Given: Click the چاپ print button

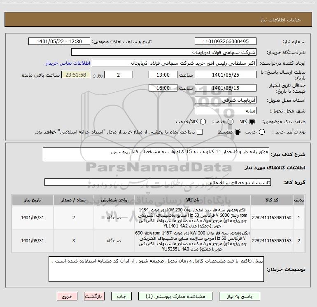Looking at the screenshot, I should pos(121,296).
